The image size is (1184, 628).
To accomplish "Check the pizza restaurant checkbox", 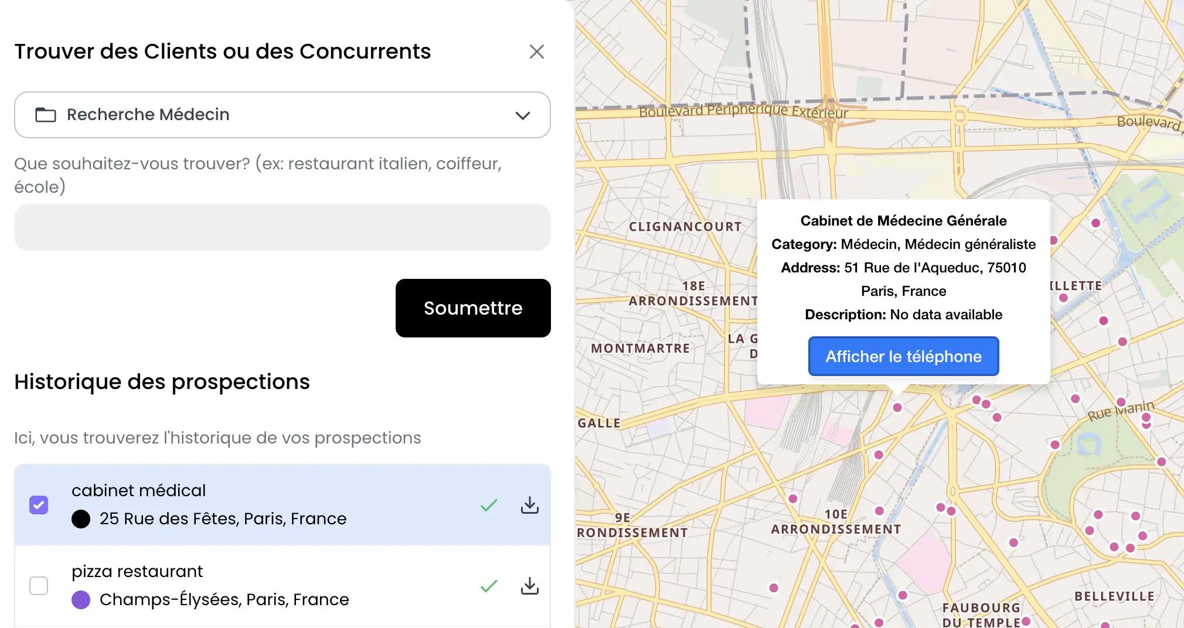I will point(39,586).
